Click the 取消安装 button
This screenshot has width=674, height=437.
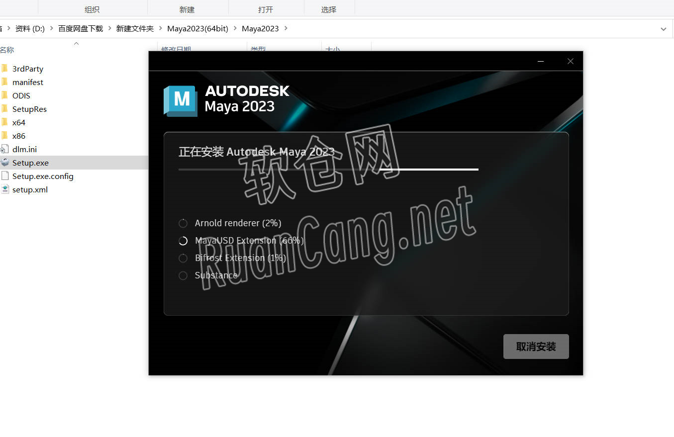536,347
